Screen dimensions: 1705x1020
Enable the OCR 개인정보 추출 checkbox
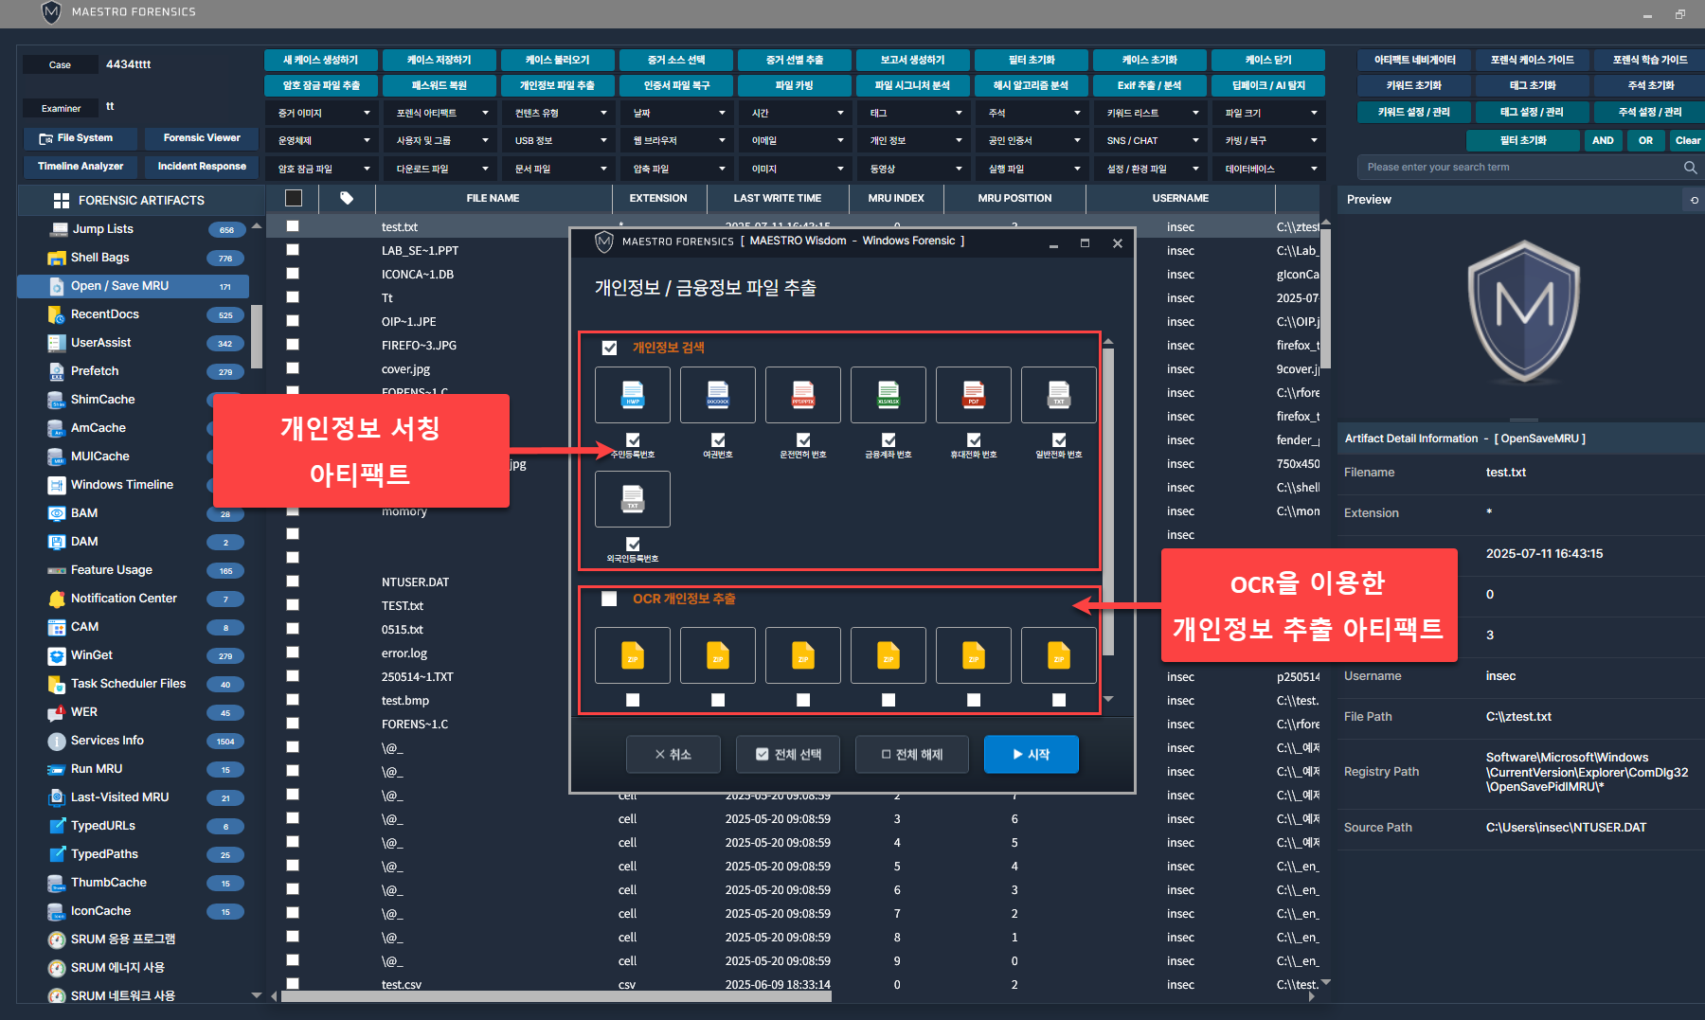609,599
